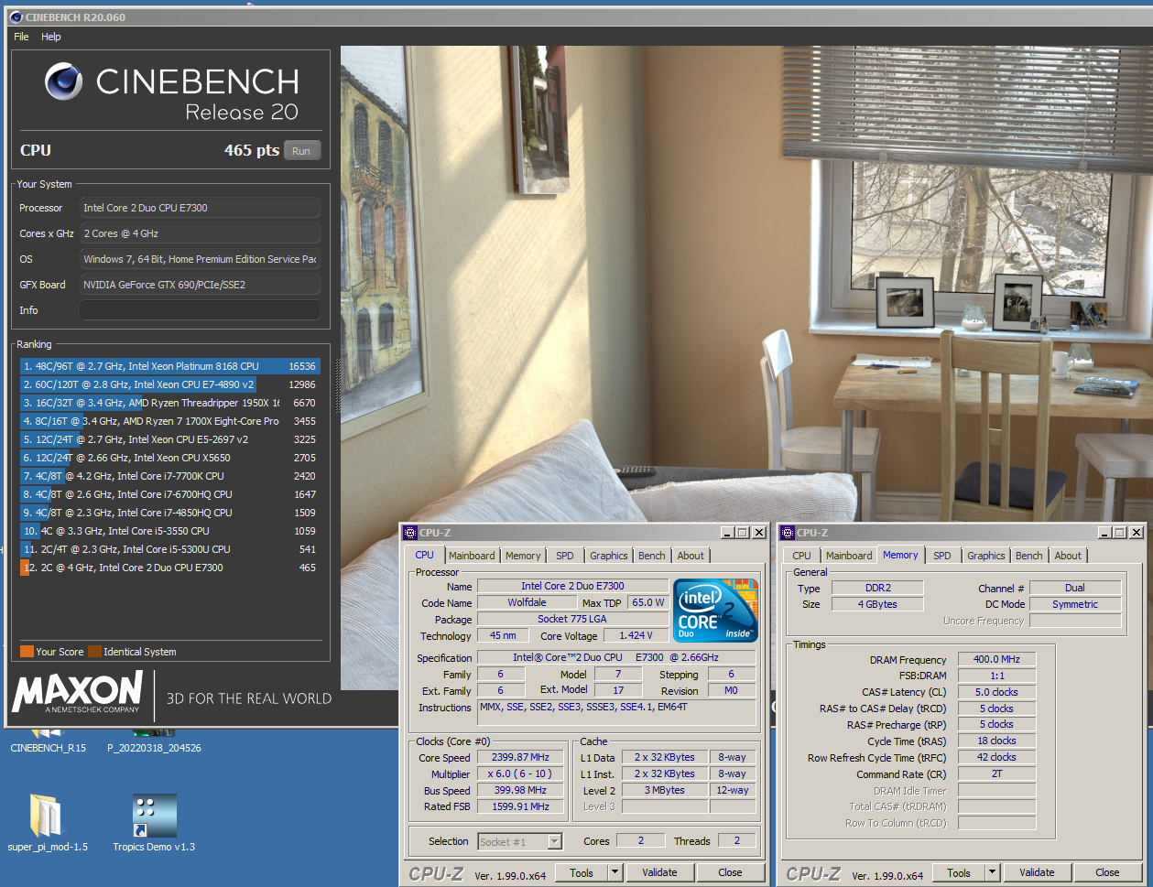Viewport: 1153px width, 887px height.
Task: Select Xeon E5-2697 v2 ranking row
Action: pyautogui.click(x=170, y=439)
